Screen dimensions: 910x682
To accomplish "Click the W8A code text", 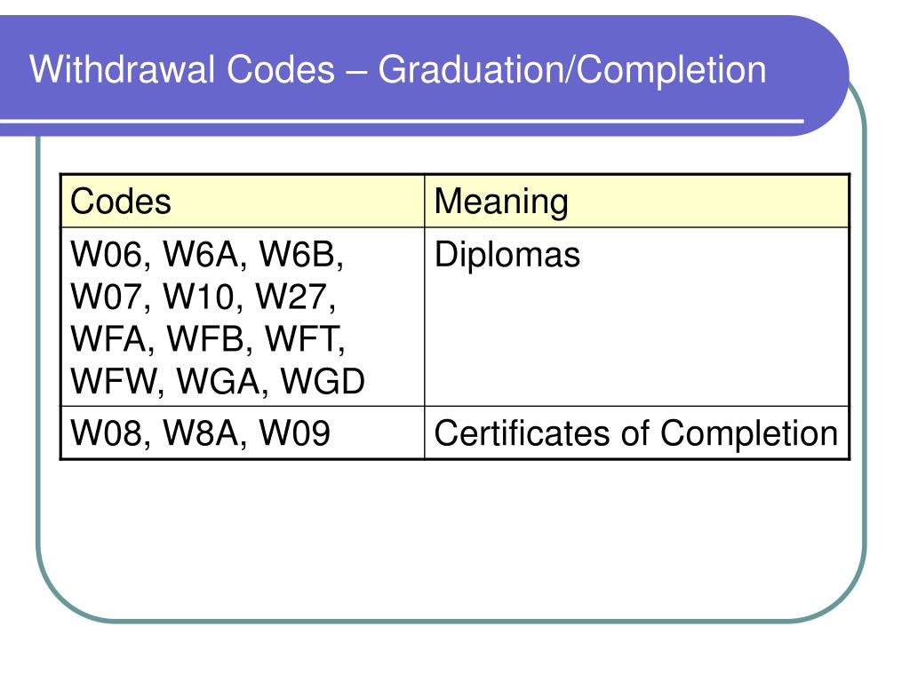I will tap(200, 432).
